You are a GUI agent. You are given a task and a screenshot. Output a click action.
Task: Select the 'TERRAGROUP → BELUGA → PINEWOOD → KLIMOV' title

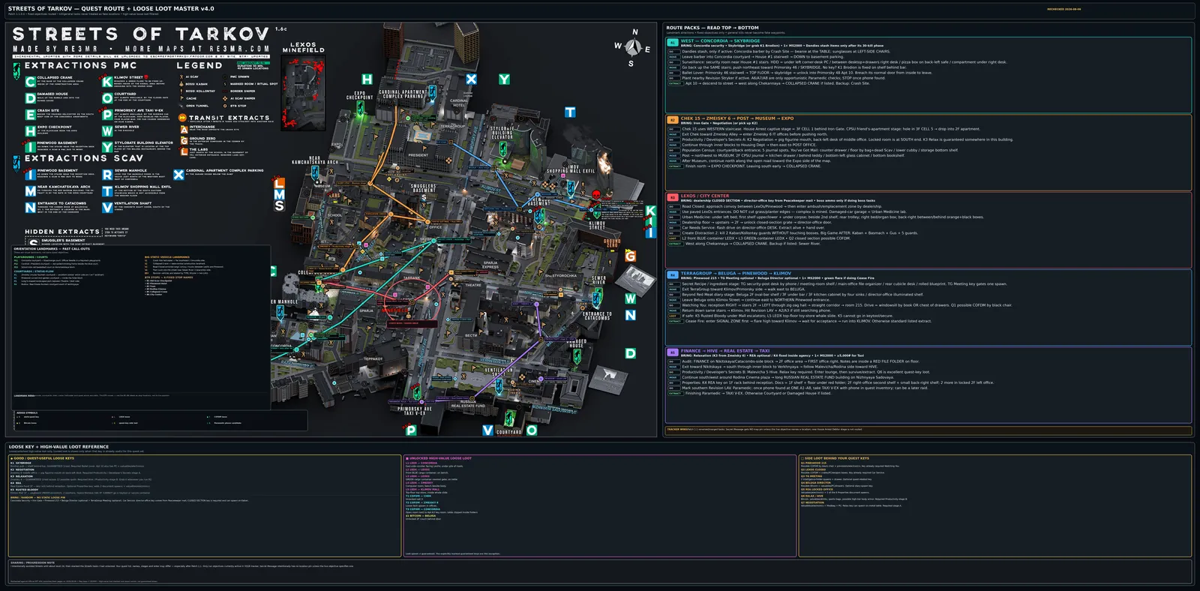coord(736,274)
